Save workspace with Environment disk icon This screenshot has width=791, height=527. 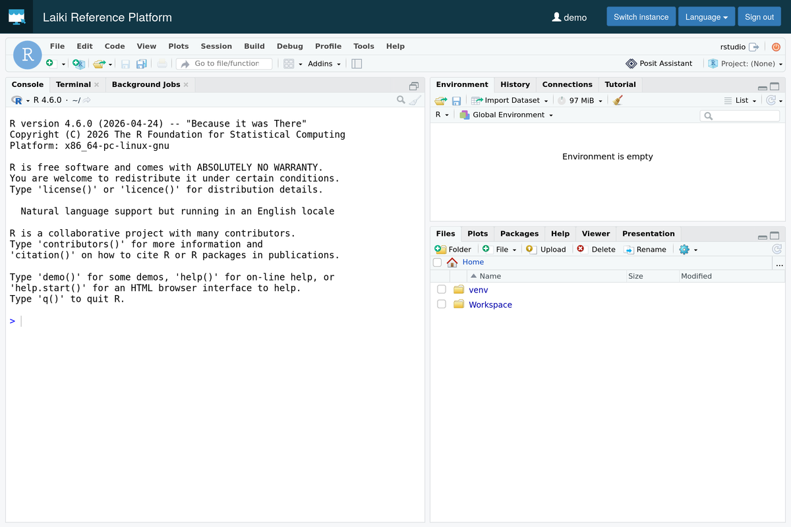(456, 101)
